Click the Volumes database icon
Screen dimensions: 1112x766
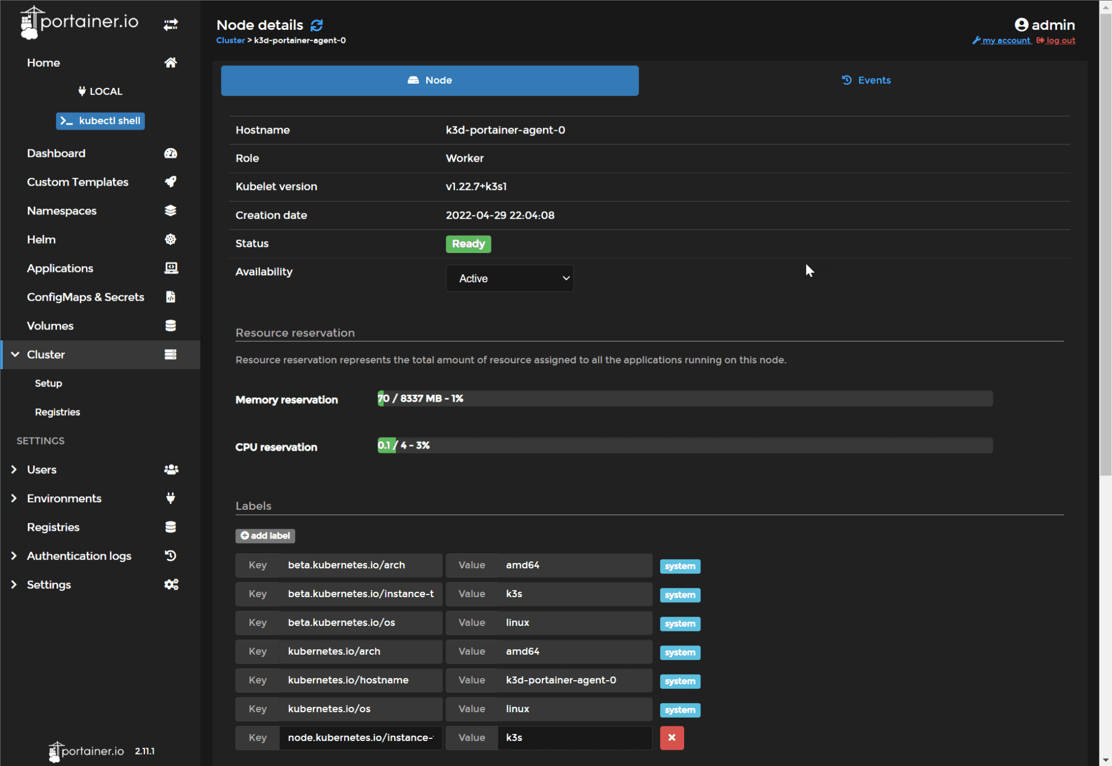(170, 325)
